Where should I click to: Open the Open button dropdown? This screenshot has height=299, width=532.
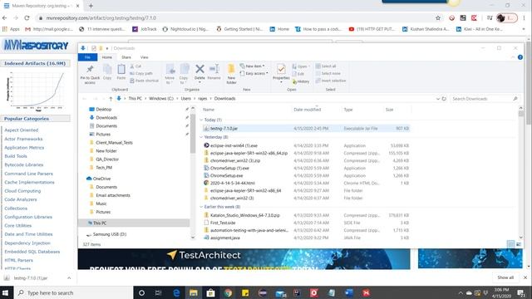pos(301,66)
